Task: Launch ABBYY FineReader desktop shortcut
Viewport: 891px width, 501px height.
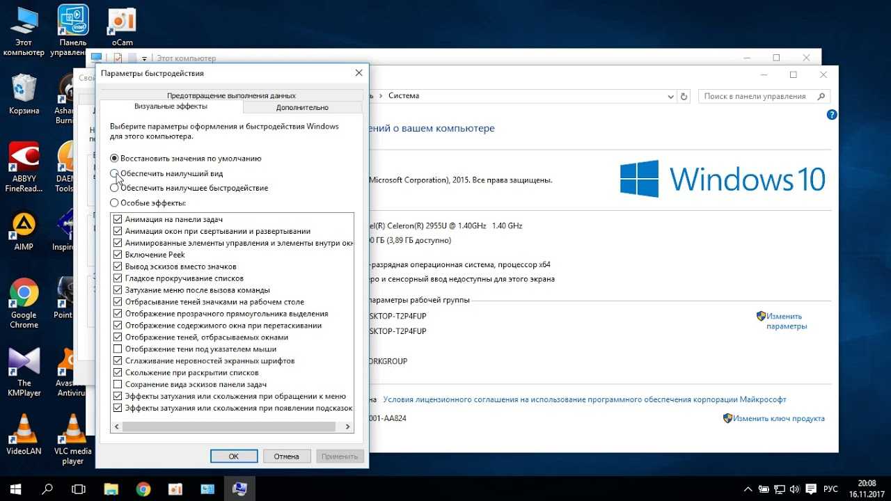Action: [x=24, y=168]
